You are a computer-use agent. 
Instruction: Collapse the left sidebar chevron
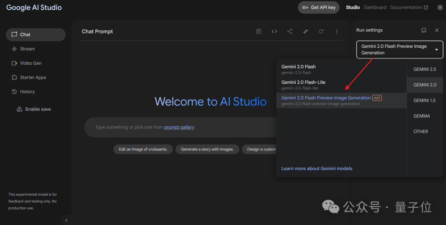tap(66, 220)
